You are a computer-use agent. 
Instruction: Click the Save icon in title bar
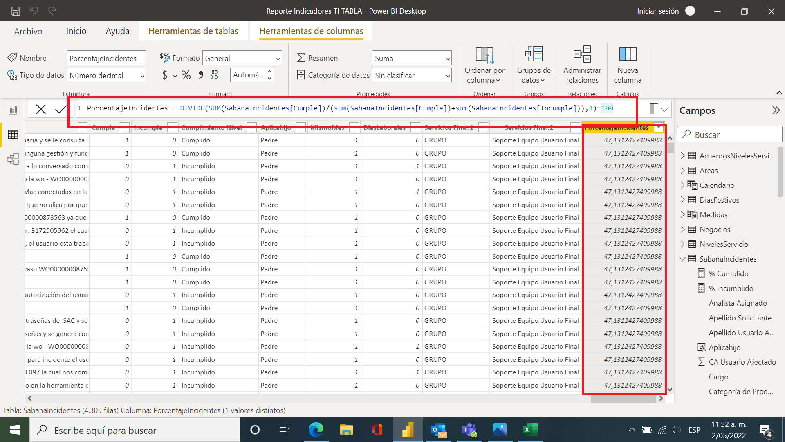coord(16,11)
